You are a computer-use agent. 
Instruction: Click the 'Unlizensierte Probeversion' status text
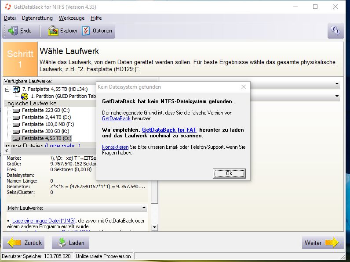103,256
